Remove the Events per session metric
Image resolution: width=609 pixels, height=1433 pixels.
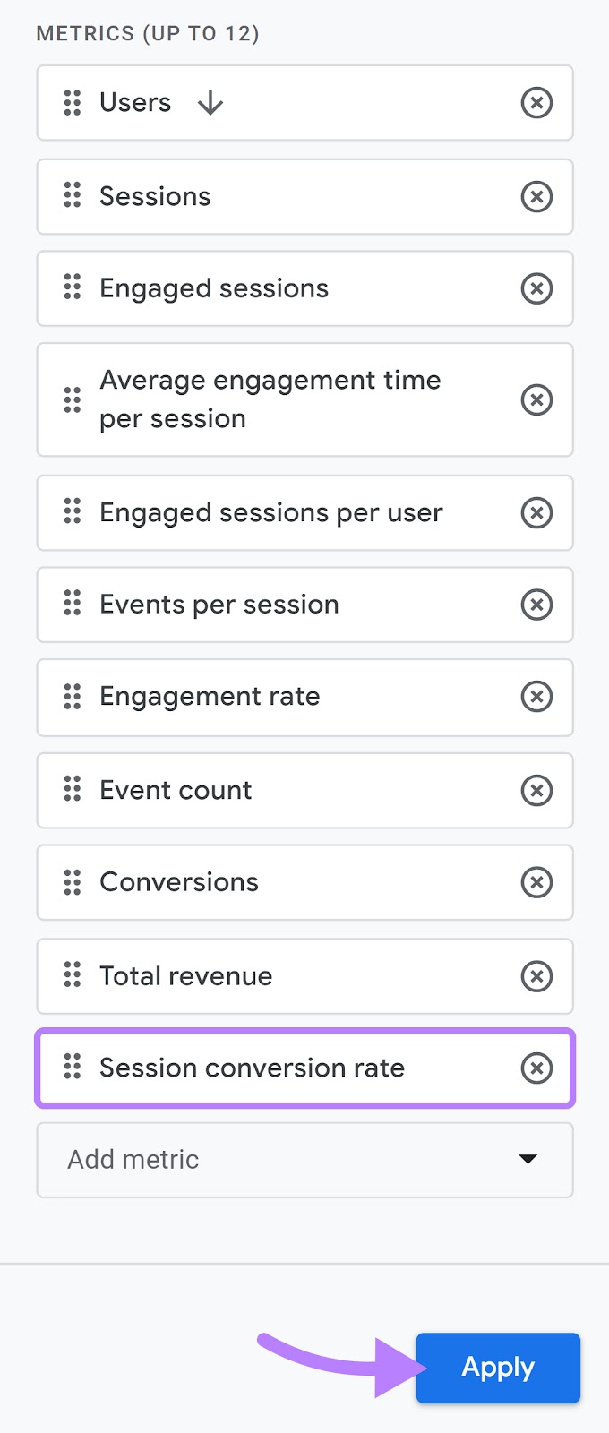point(536,605)
